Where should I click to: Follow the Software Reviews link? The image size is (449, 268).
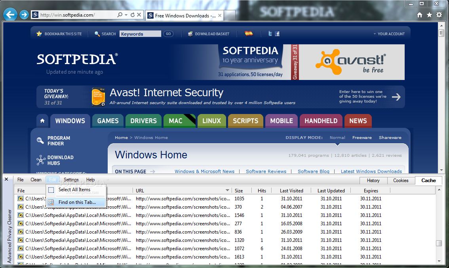click(x=266, y=171)
